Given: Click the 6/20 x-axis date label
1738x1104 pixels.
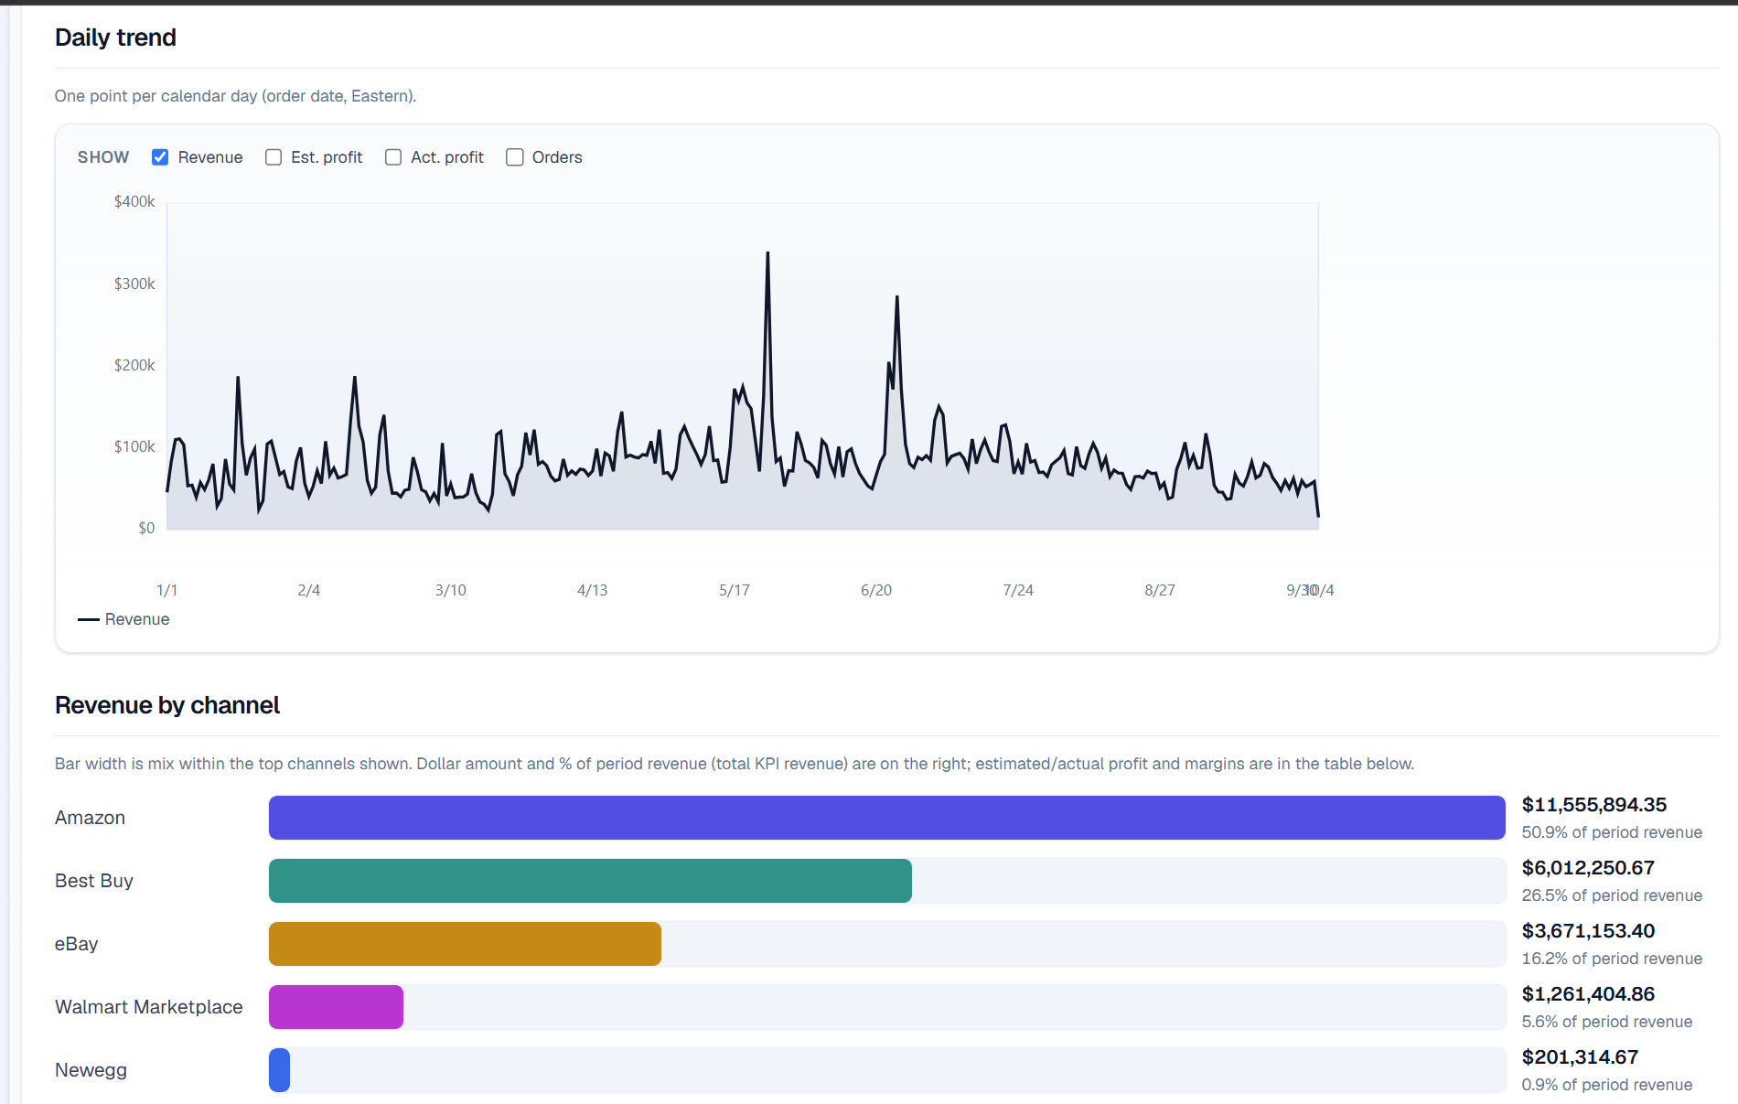Looking at the screenshot, I should pyautogui.click(x=876, y=591).
